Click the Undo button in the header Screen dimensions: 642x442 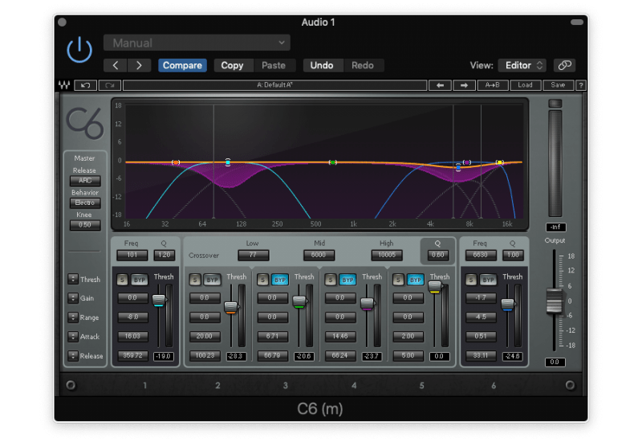(x=322, y=66)
